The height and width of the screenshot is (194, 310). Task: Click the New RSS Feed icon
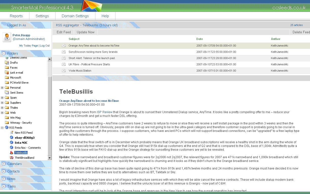tap(12, 133)
